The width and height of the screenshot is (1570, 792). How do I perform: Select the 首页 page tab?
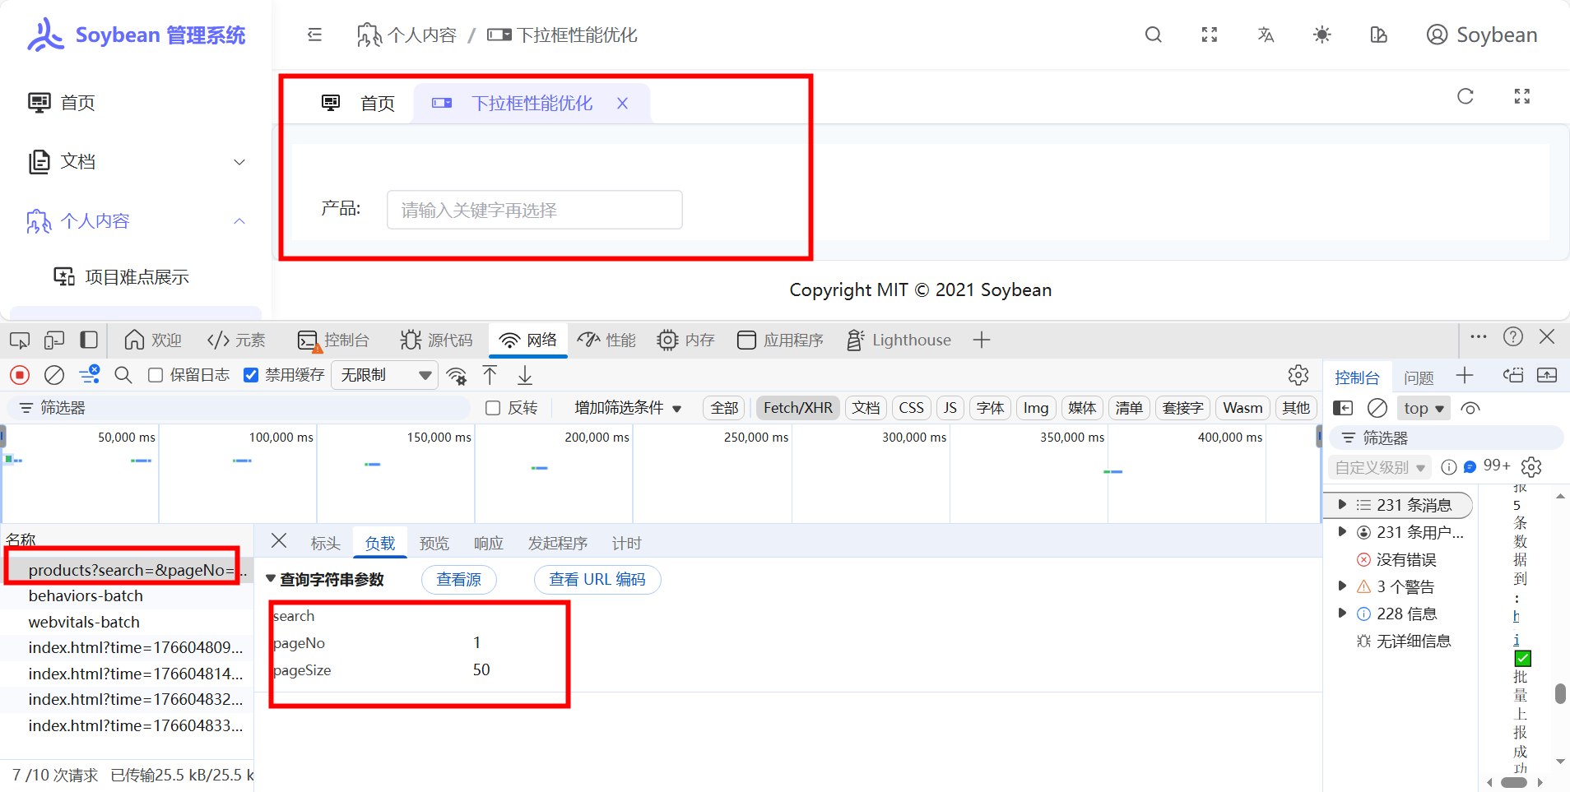click(x=377, y=102)
